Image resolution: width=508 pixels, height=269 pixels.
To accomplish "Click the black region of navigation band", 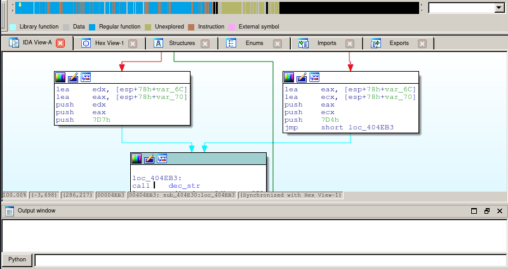I will tap(349, 8).
